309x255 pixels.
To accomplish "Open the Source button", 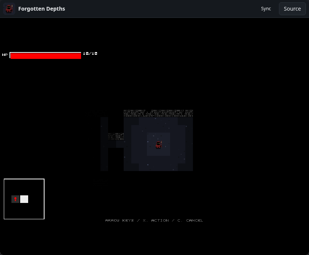I will click(292, 9).
